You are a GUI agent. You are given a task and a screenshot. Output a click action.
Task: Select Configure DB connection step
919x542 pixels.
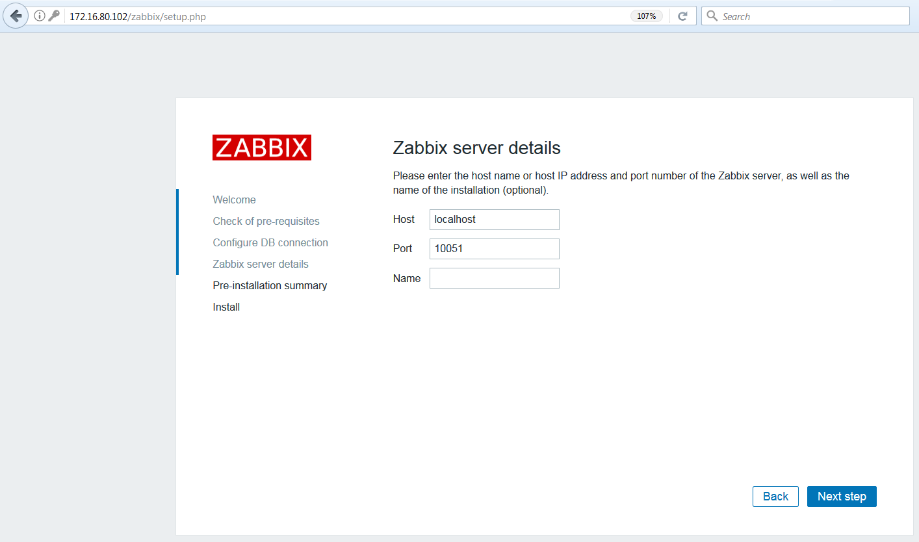(270, 242)
